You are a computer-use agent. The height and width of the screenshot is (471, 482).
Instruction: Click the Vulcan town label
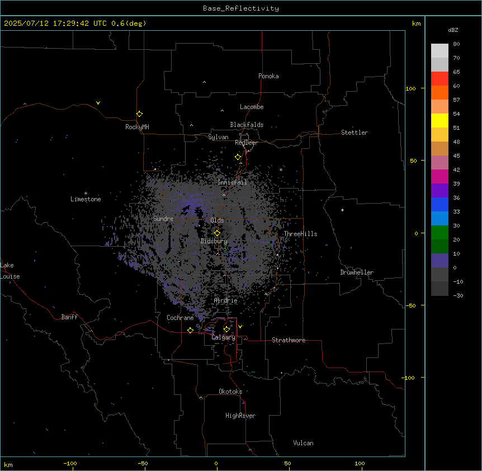pyautogui.click(x=304, y=443)
